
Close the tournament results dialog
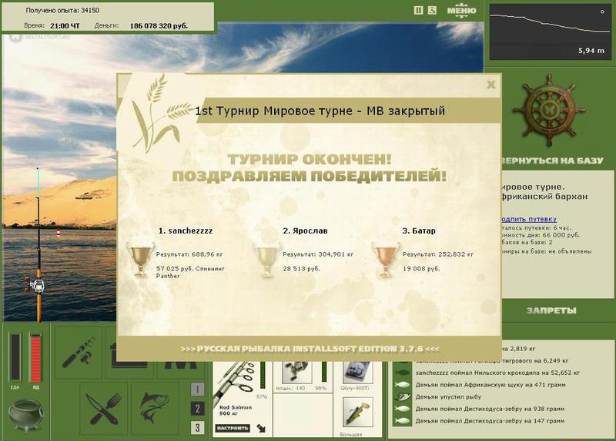coord(491,85)
